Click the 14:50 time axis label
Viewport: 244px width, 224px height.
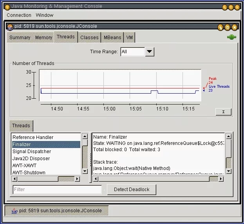pyautogui.click(x=57, y=109)
